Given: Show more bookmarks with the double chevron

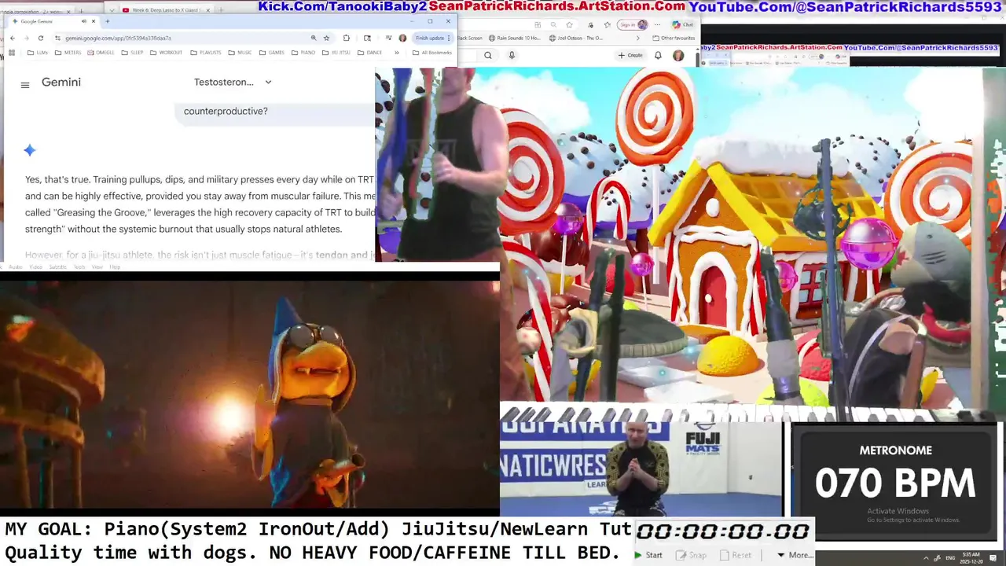Looking at the screenshot, I should pyautogui.click(x=396, y=53).
